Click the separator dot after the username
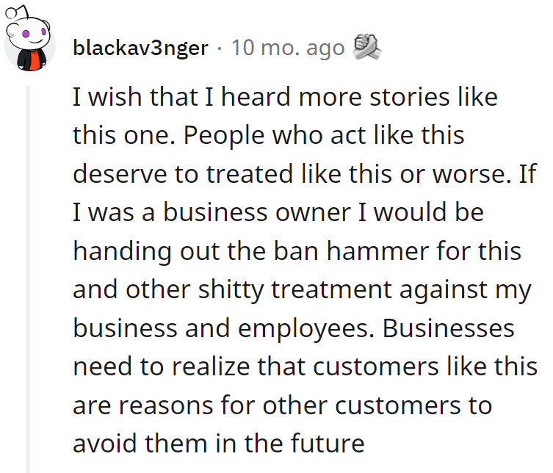 click(x=220, y=48)
